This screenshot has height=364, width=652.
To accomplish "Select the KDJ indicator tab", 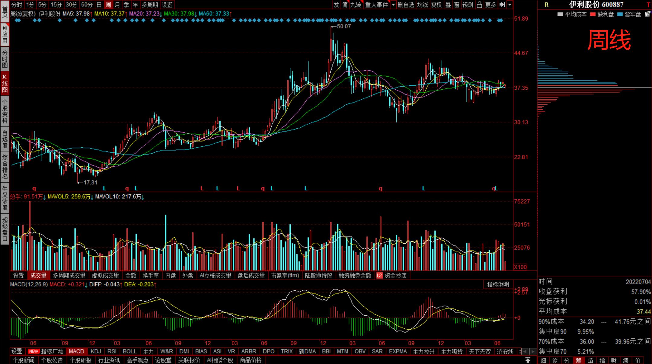I will [x=96, y=351].
